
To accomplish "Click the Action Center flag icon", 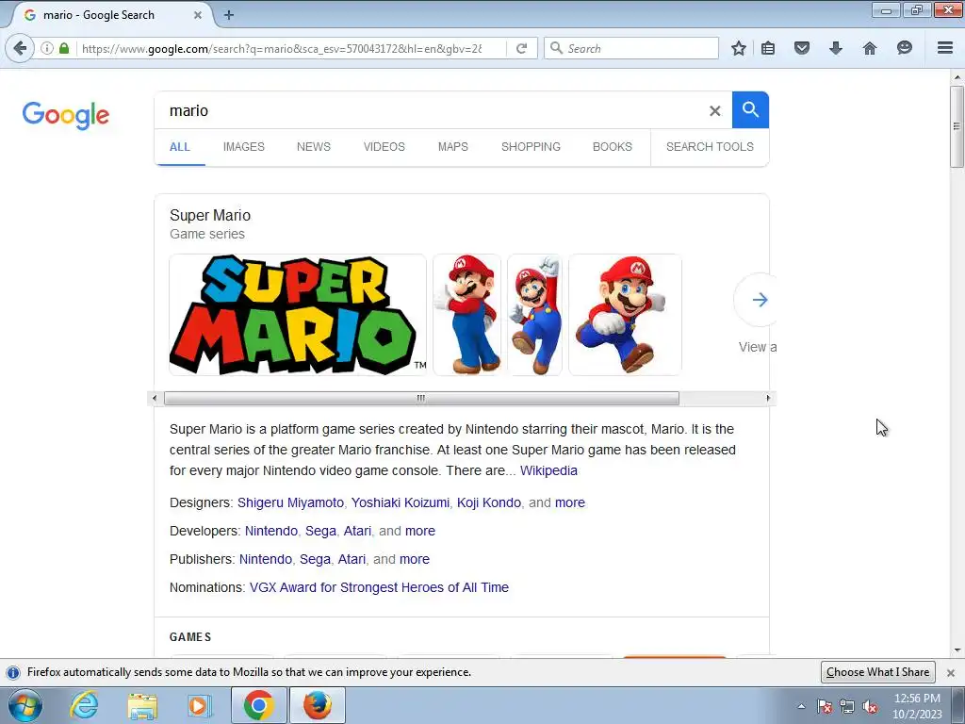I will [x=825, y=706].
